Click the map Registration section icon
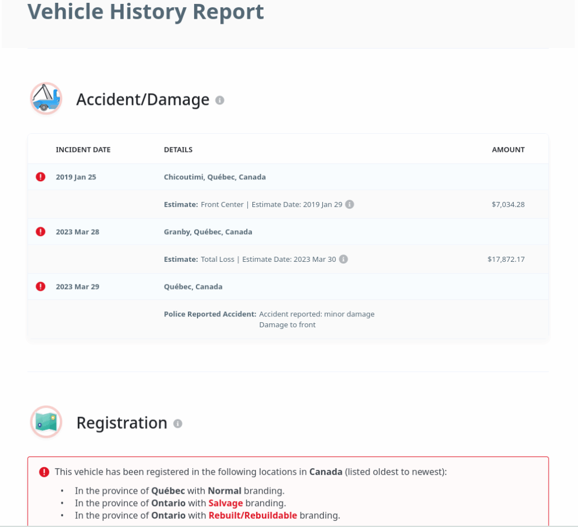Image resolution: width=578 pixels, height=527 pixels. tap(46, 422)
